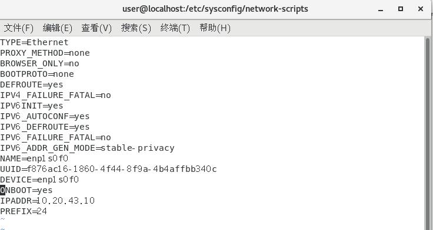Screen dimensions: 433x230
Task: Place cursor on TYPE=Ethernet line
Action: coord(34,42)
